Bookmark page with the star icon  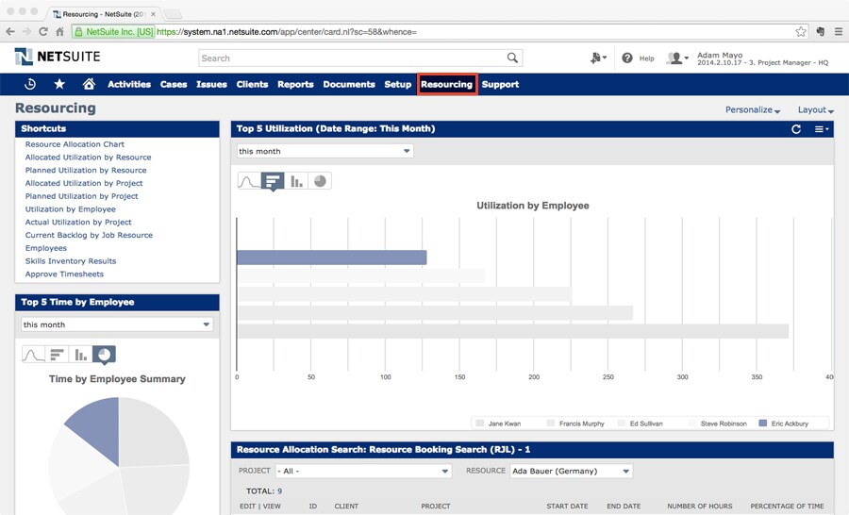point(801,31)
